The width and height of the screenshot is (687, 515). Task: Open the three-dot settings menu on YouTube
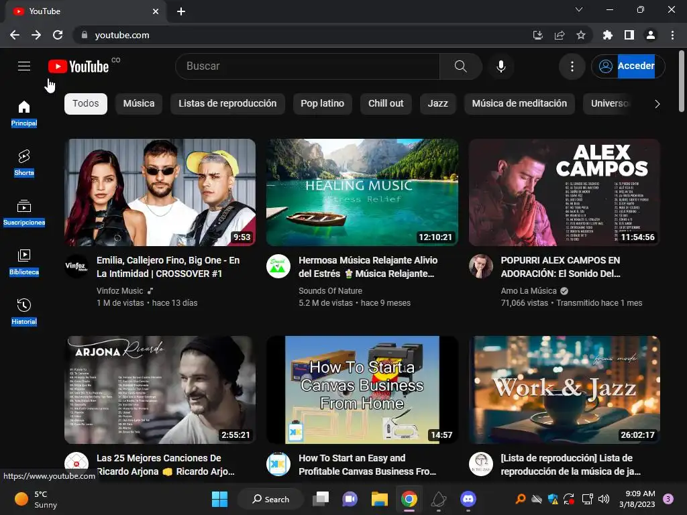(x=572, y=66)
